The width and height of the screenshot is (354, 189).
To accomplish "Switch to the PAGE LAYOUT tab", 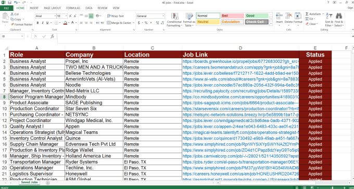I will pos(52,8).
